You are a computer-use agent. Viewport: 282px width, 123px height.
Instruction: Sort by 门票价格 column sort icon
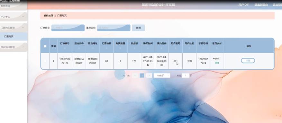pyautogui.click(x=106, y=48)
